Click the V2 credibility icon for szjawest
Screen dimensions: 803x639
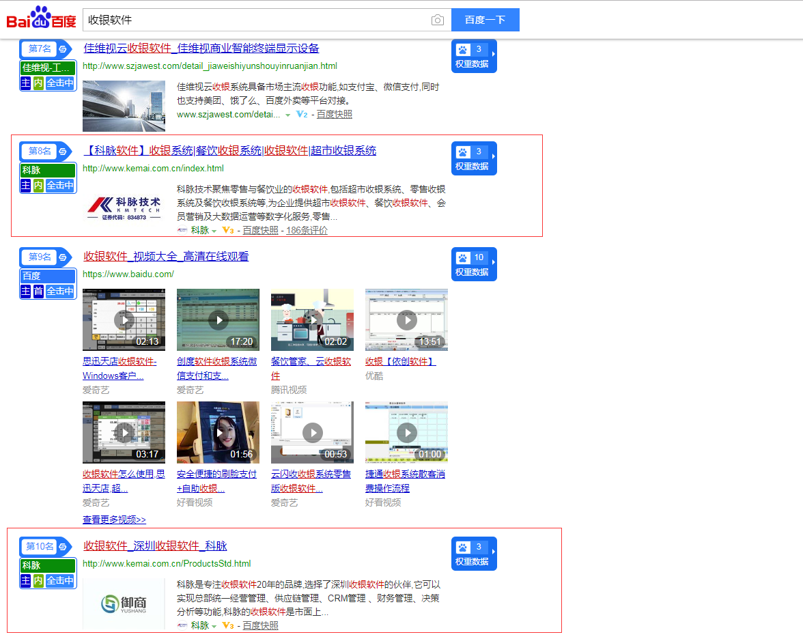coord(302,115)
